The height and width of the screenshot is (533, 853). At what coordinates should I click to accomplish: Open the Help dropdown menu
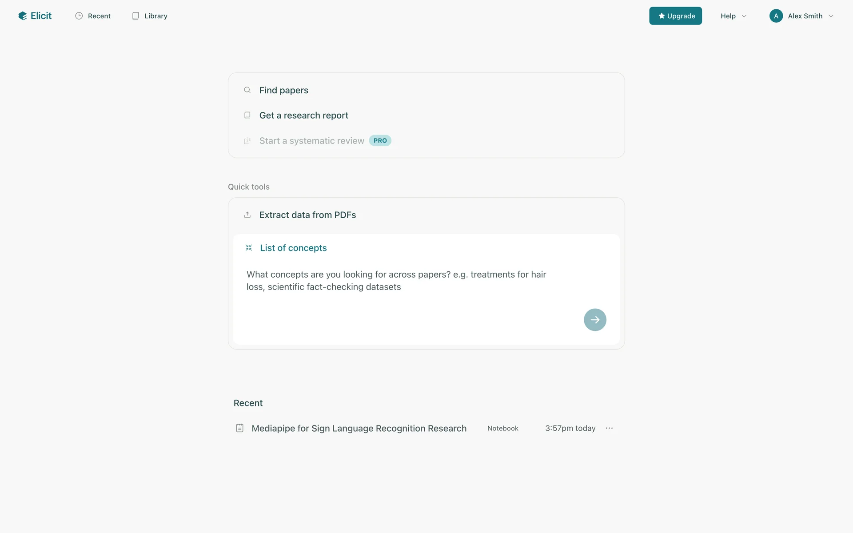tap(733, 16)
